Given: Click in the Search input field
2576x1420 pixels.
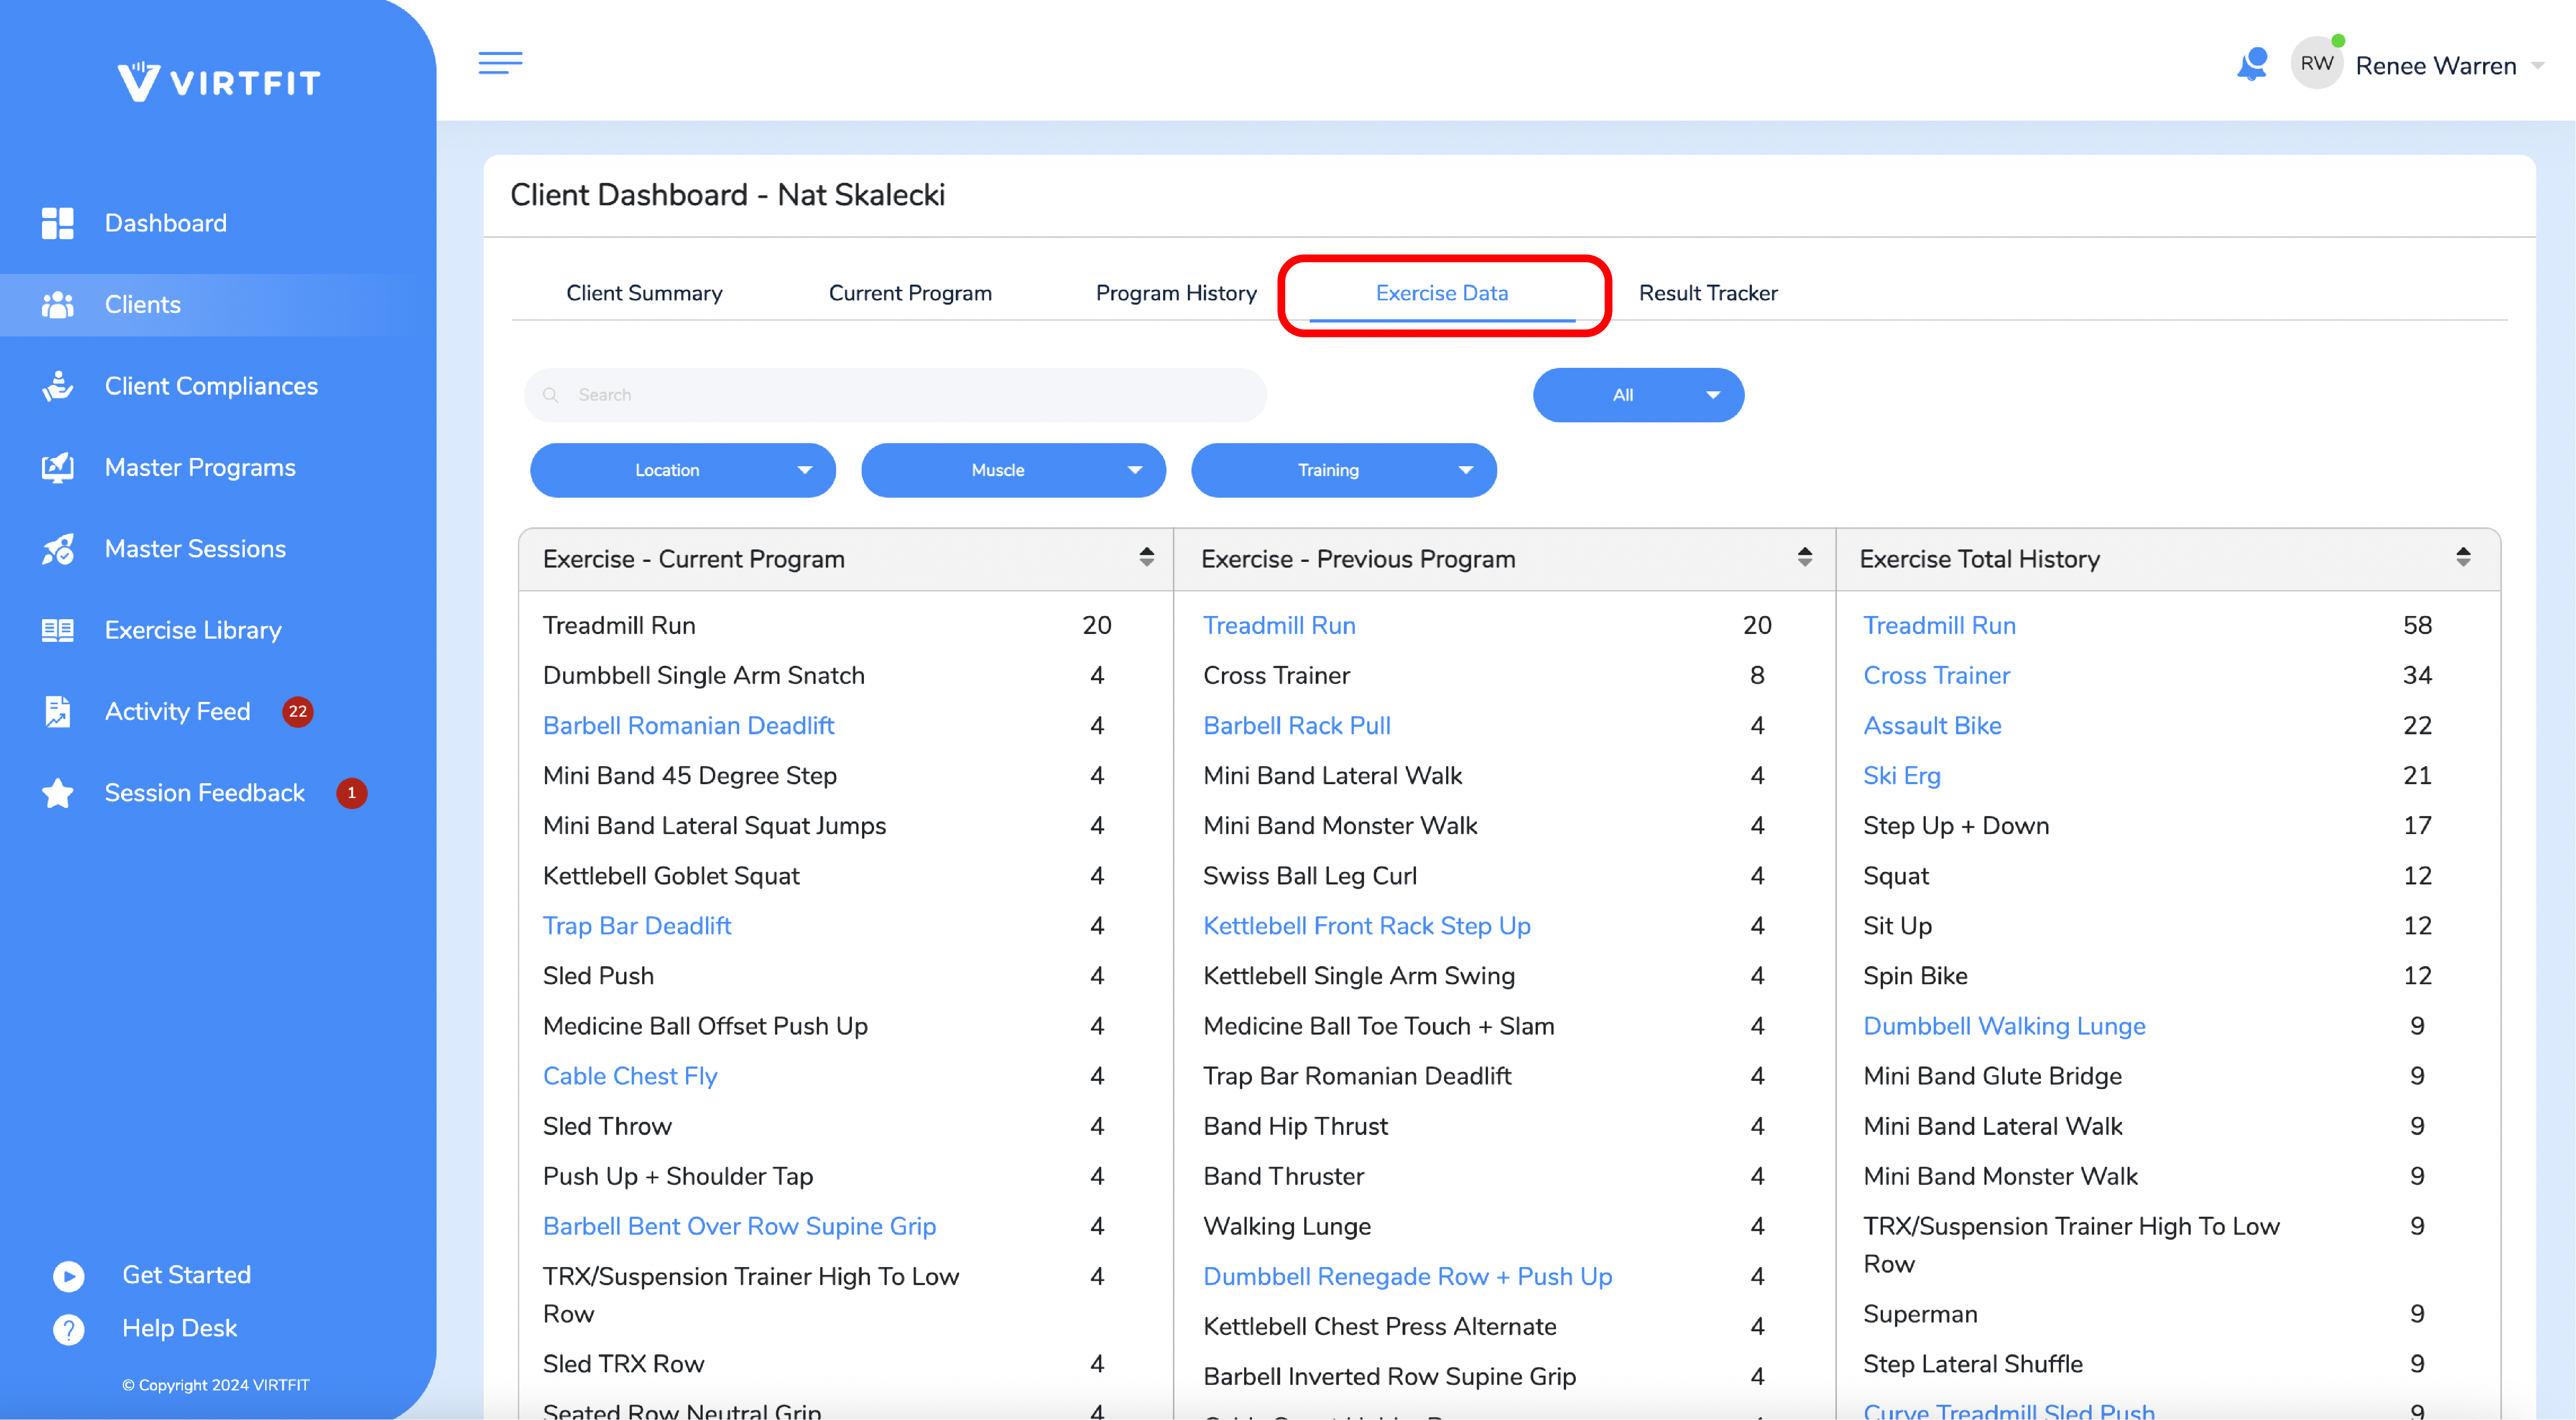Looking at the screenshot, I should 895,395.
